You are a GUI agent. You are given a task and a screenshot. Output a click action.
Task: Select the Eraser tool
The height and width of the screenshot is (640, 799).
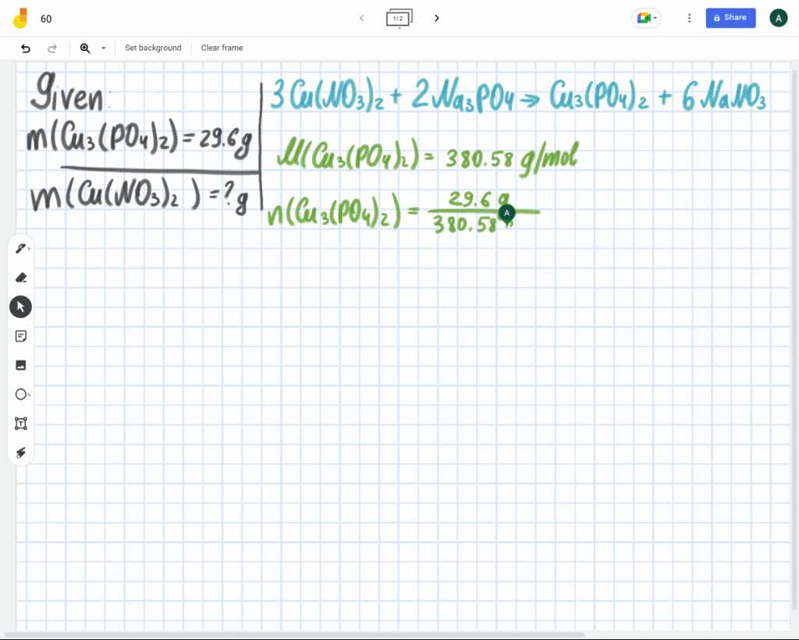pyautogui.click(x=20, y=277)
